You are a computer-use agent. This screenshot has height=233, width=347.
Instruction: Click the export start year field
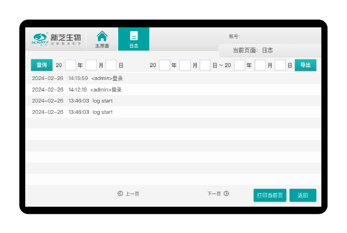pos(164,65)
